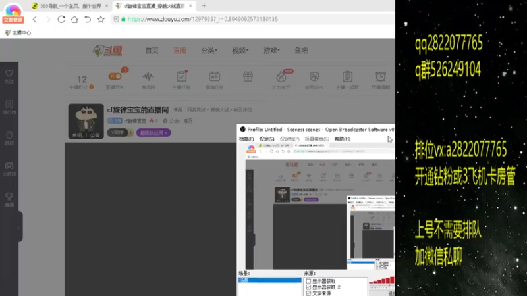The height and width of the screenshot is (296, 527).
Task: Reload the page with the refresh icon
Action: click(61, 19)
